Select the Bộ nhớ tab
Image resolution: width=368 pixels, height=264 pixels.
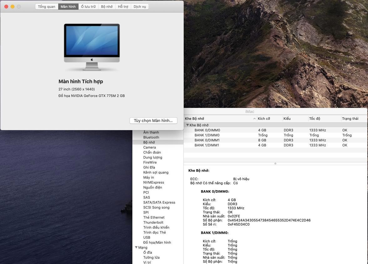click(x=107, y=7)
